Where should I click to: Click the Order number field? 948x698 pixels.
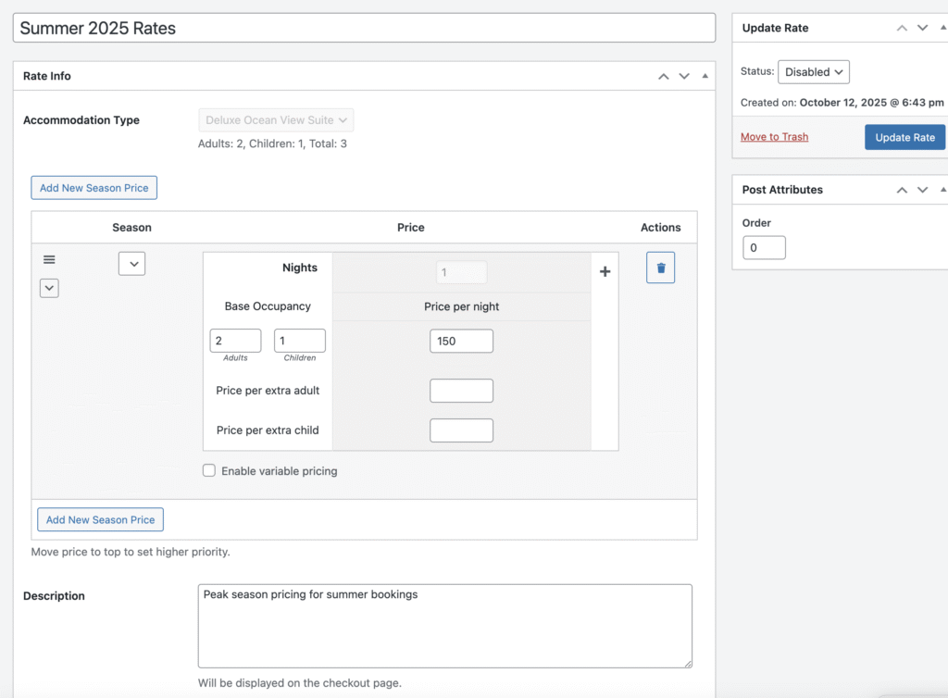[x=764, y=248]
